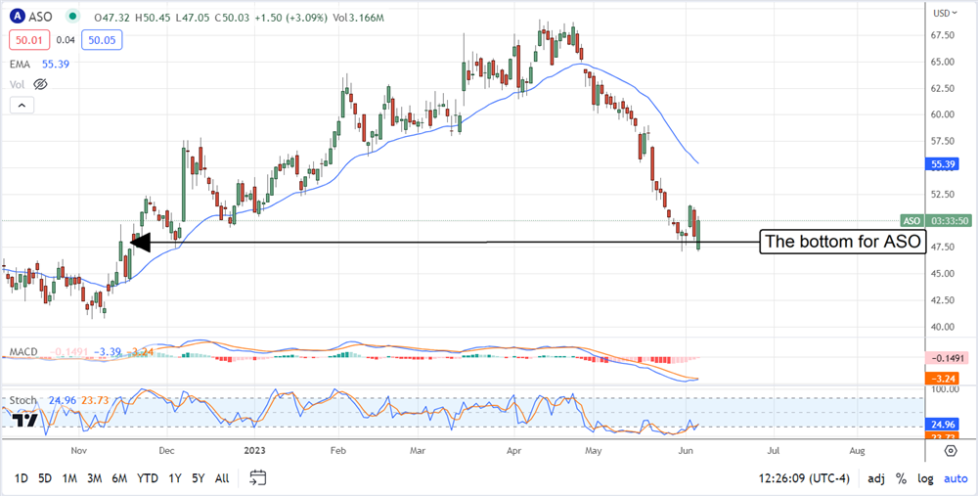The height and width of the screenshot is (496, 978).
Task: Toggle the auto scale option
Action: tap(955, 479)
